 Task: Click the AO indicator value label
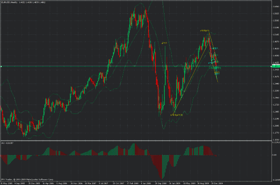(7, 143)
